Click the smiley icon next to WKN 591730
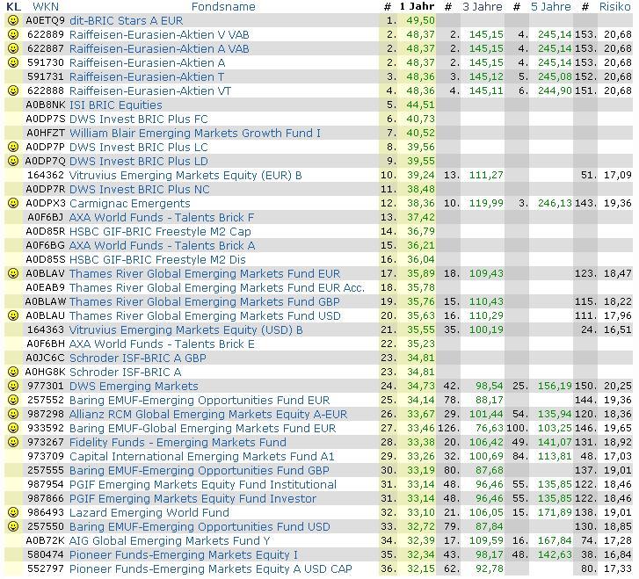This screenshot has width=639, height=579. [x=13, y=62]
